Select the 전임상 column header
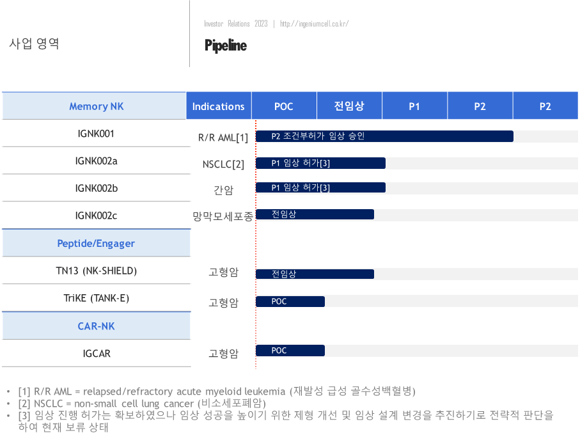This screenshot has height=433, width=580. pyautogui.click(x=349, y=106)
